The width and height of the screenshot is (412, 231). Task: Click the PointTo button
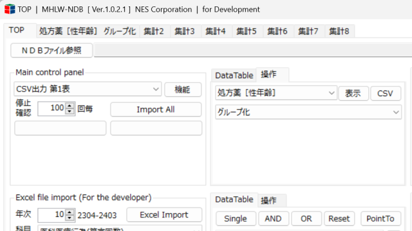point(380,218)
